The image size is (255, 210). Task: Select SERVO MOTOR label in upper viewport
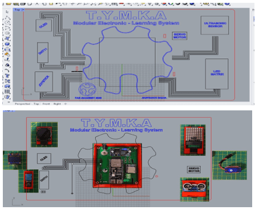(x=180, y=36)
